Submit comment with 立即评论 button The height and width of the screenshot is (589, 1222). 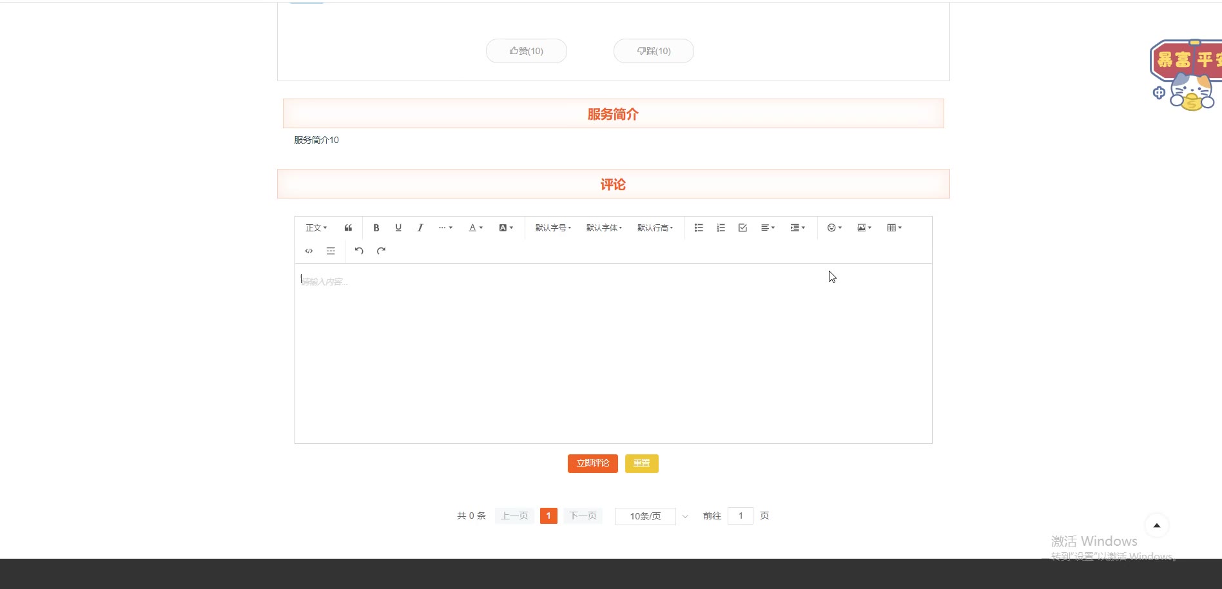click(x=592, y=463)
